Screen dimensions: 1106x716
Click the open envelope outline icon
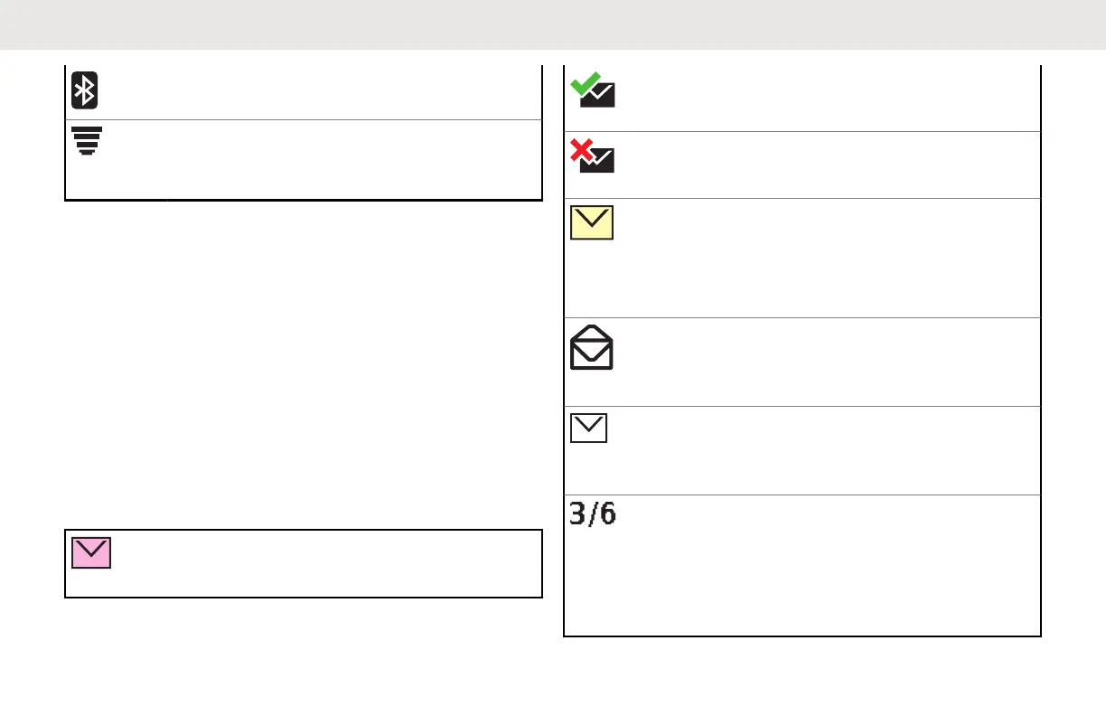pyautogui.click(x=592, y=346)
